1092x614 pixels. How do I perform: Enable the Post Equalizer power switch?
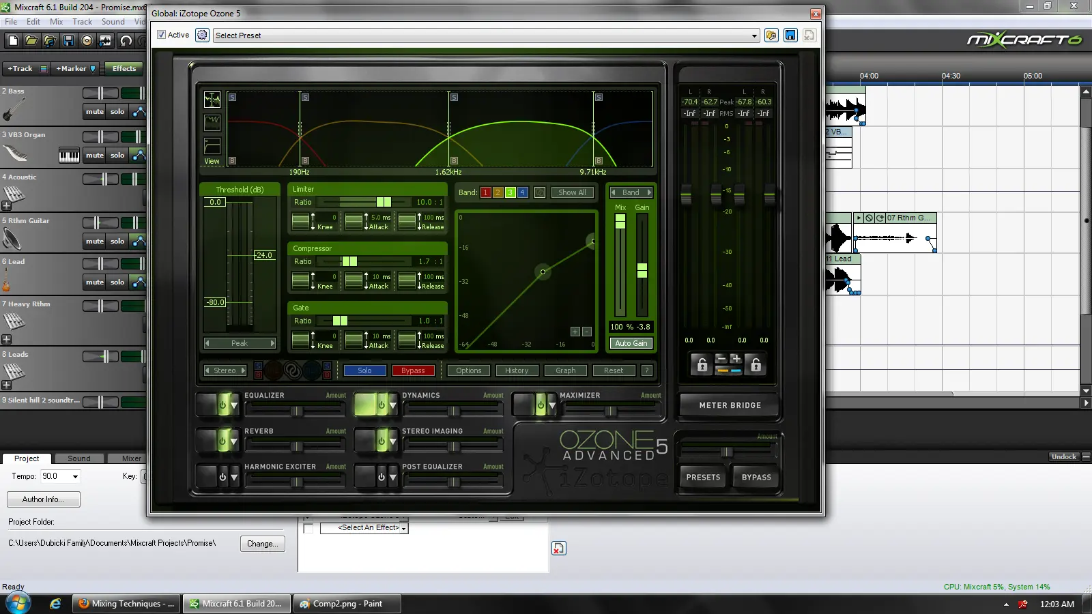click(x=382, y=477)
